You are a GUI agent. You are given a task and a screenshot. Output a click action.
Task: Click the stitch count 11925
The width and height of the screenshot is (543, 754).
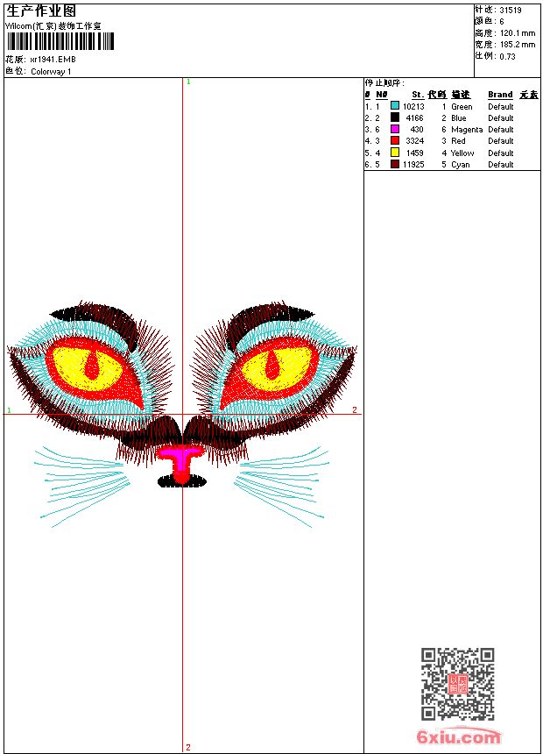tap(413, 165)
